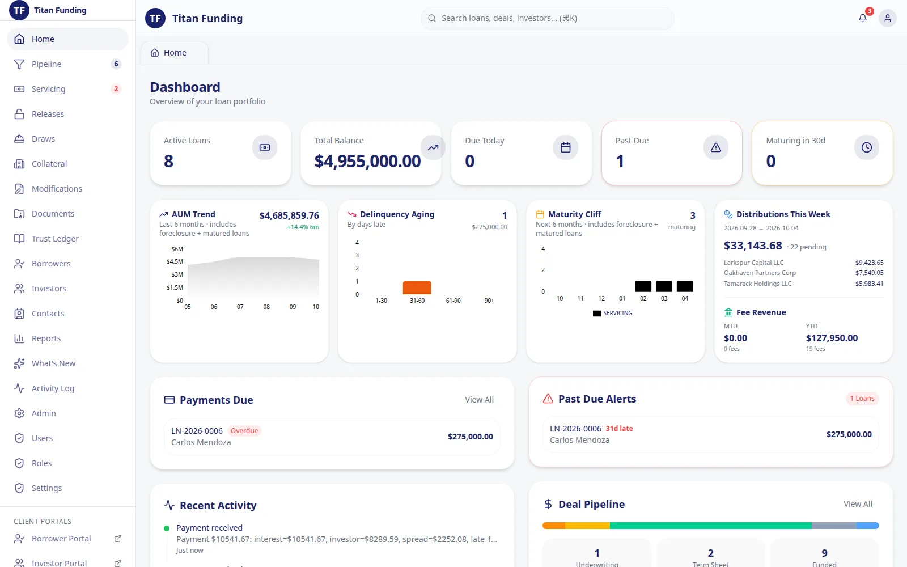The height and width of the screenshot is (567, 907).
Task: Click the Total Balance trend icon
Action: click(433, 147)
